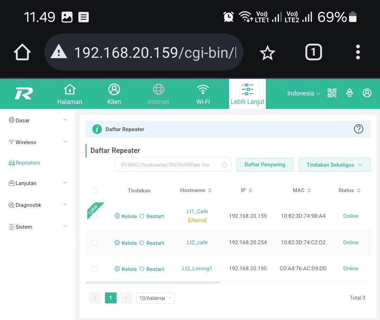This screenshot has height=320, width=380.
Task: Open the 10/halaman page size dropdown
Action: pyautogui.click(x=155, y=298)
